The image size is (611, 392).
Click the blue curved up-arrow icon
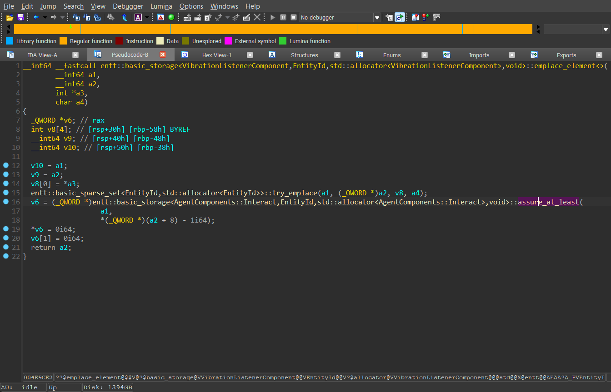[x=125, y=17]
